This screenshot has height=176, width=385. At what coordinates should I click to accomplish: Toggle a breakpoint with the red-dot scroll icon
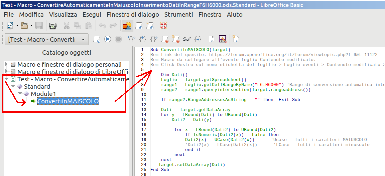coord(165,39)
